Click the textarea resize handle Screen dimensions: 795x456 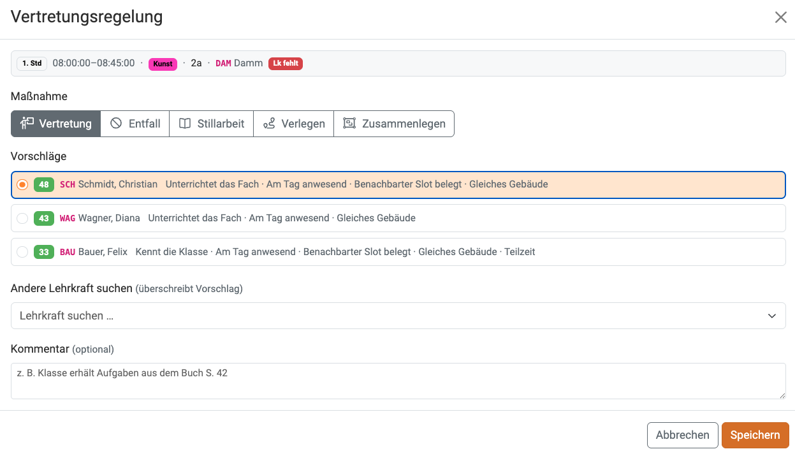pos(782,396)
